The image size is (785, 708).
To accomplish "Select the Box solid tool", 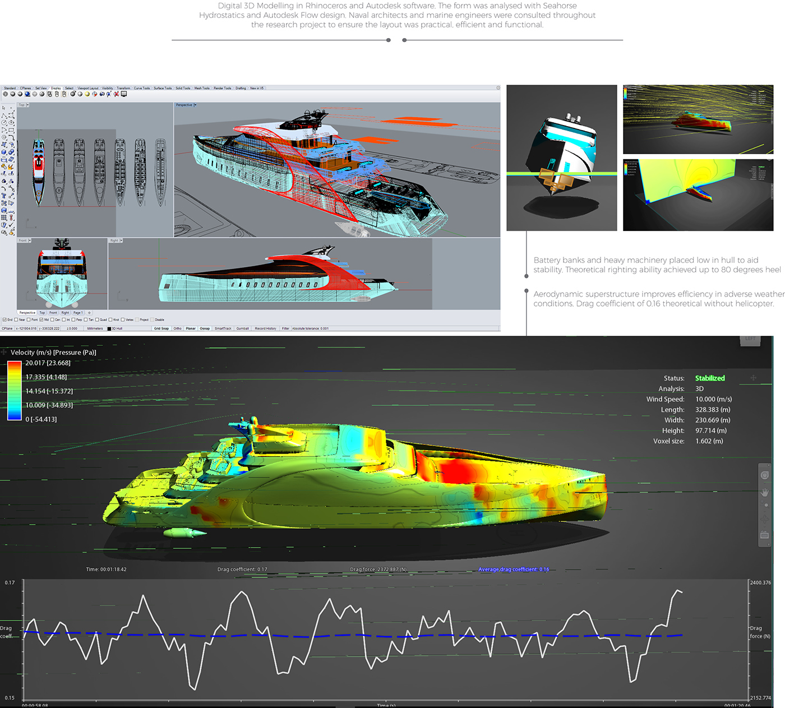I will click(x=4, y=152).
